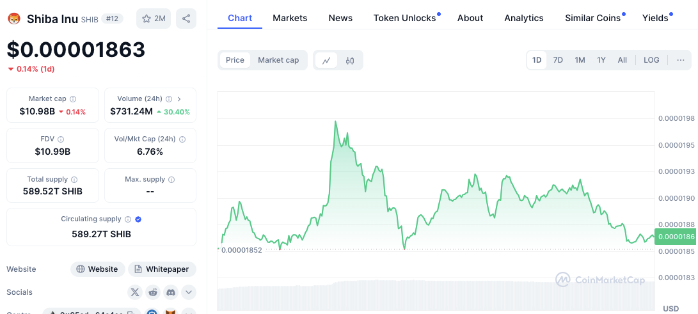Open the Reddit social link
698x314 pixels.
tap(153, 292)
